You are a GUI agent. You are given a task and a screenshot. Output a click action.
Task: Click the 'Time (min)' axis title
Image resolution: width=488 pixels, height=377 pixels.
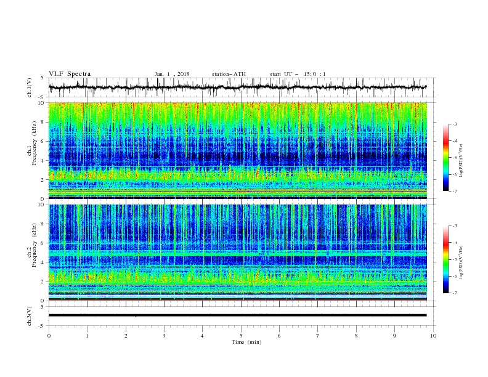246,342
